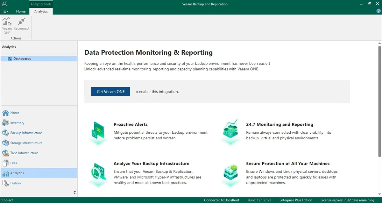
Task: Select Analytics in the navigation pane
Action: 39,173
